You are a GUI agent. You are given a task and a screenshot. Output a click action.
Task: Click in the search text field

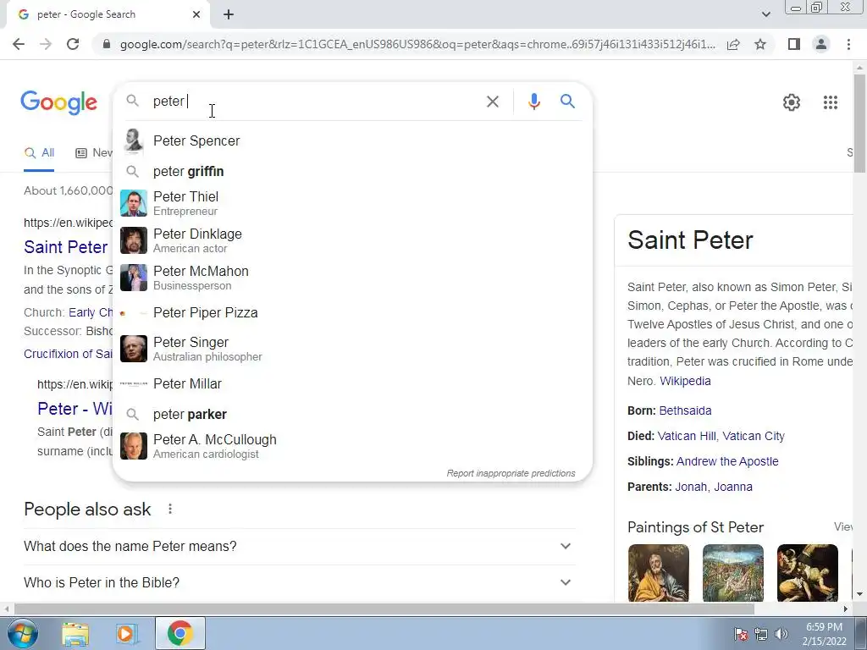pyautogui.click(x=315, y=102)
